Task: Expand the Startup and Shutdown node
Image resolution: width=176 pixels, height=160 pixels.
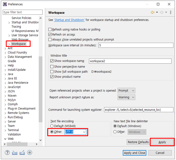Action: point(9,23)
